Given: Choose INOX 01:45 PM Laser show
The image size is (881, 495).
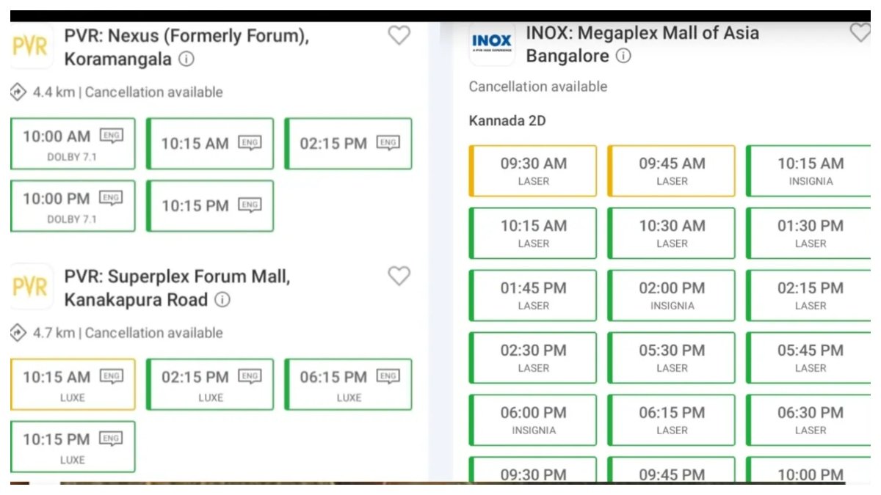Looking at the screenshot, I should tap(533, 296).
